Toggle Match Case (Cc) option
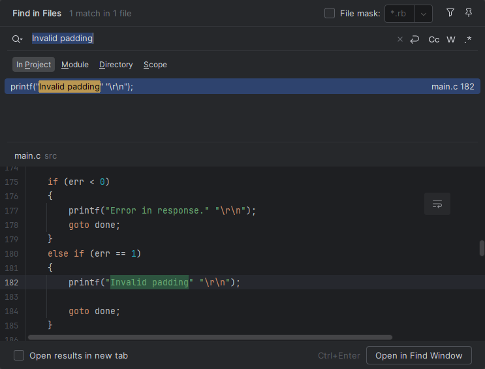 (x=433, y=39)
